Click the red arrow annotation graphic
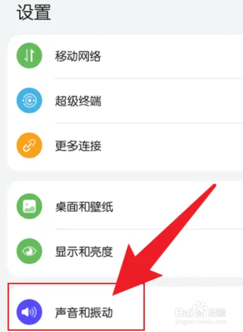 point(164,239)
